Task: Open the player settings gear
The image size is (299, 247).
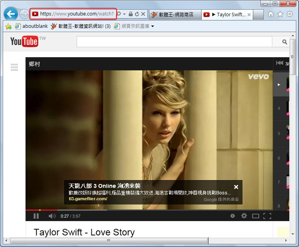Action: [244, 216]
